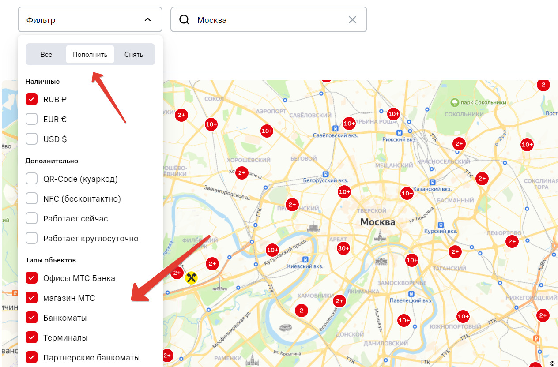558x367 pixels.
Task: Click the 30+ cluster marker near Arbat
Action: (343, 248)
